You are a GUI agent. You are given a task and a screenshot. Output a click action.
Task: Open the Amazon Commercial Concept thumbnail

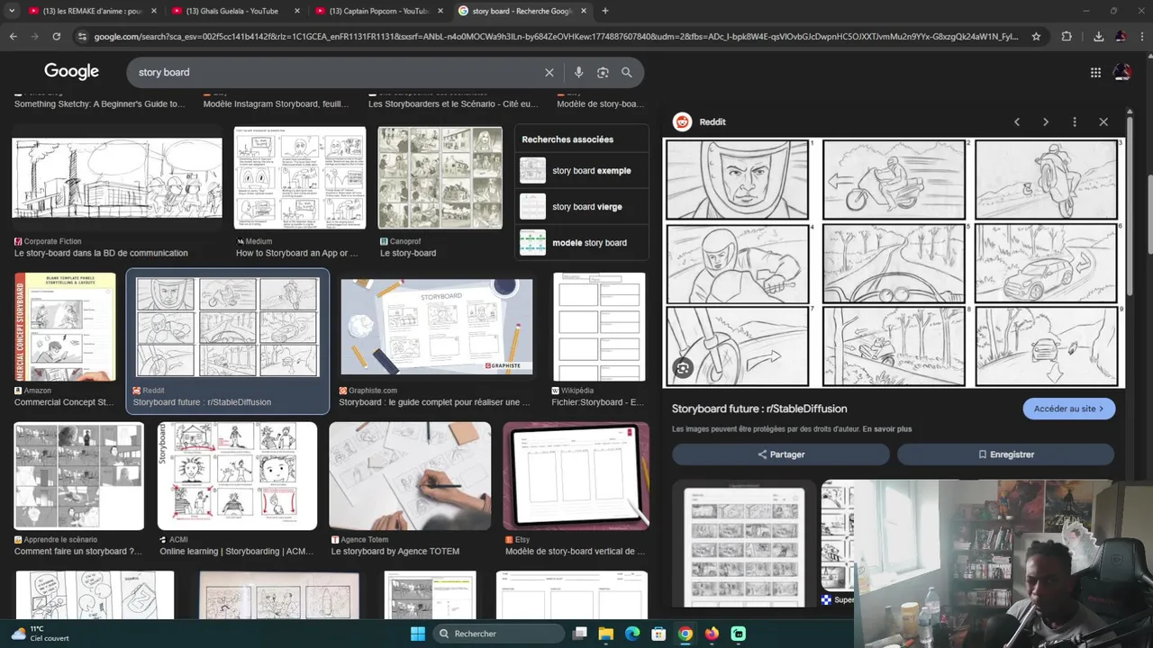coord(65,327)
